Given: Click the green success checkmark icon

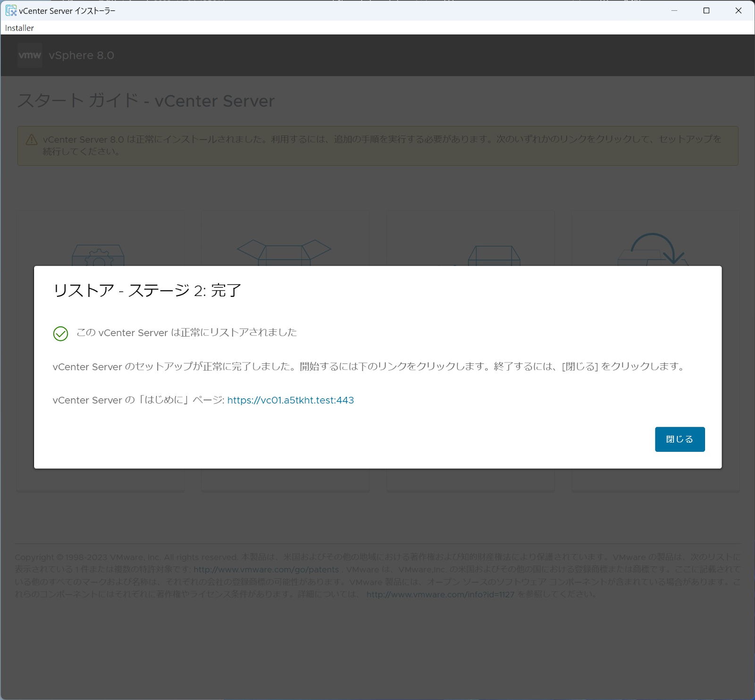Looking at the screenshot, I should pos(60,333).
